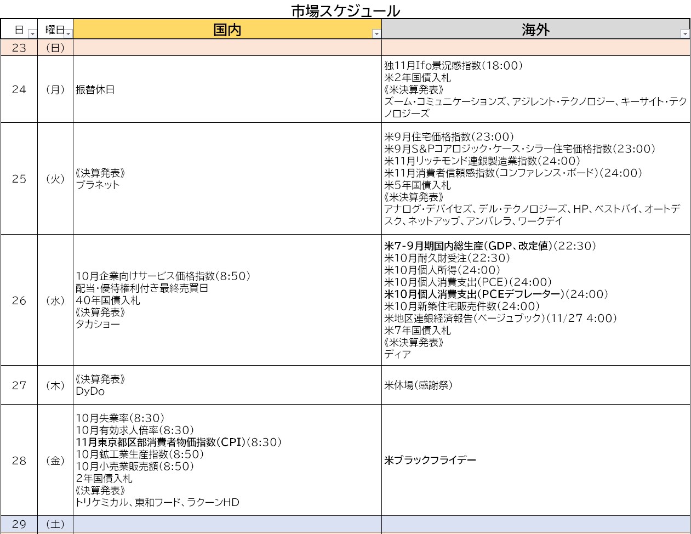
Task: Select the overseas cell listing 米9月住宅価格指数
Action: click(535, 179)
